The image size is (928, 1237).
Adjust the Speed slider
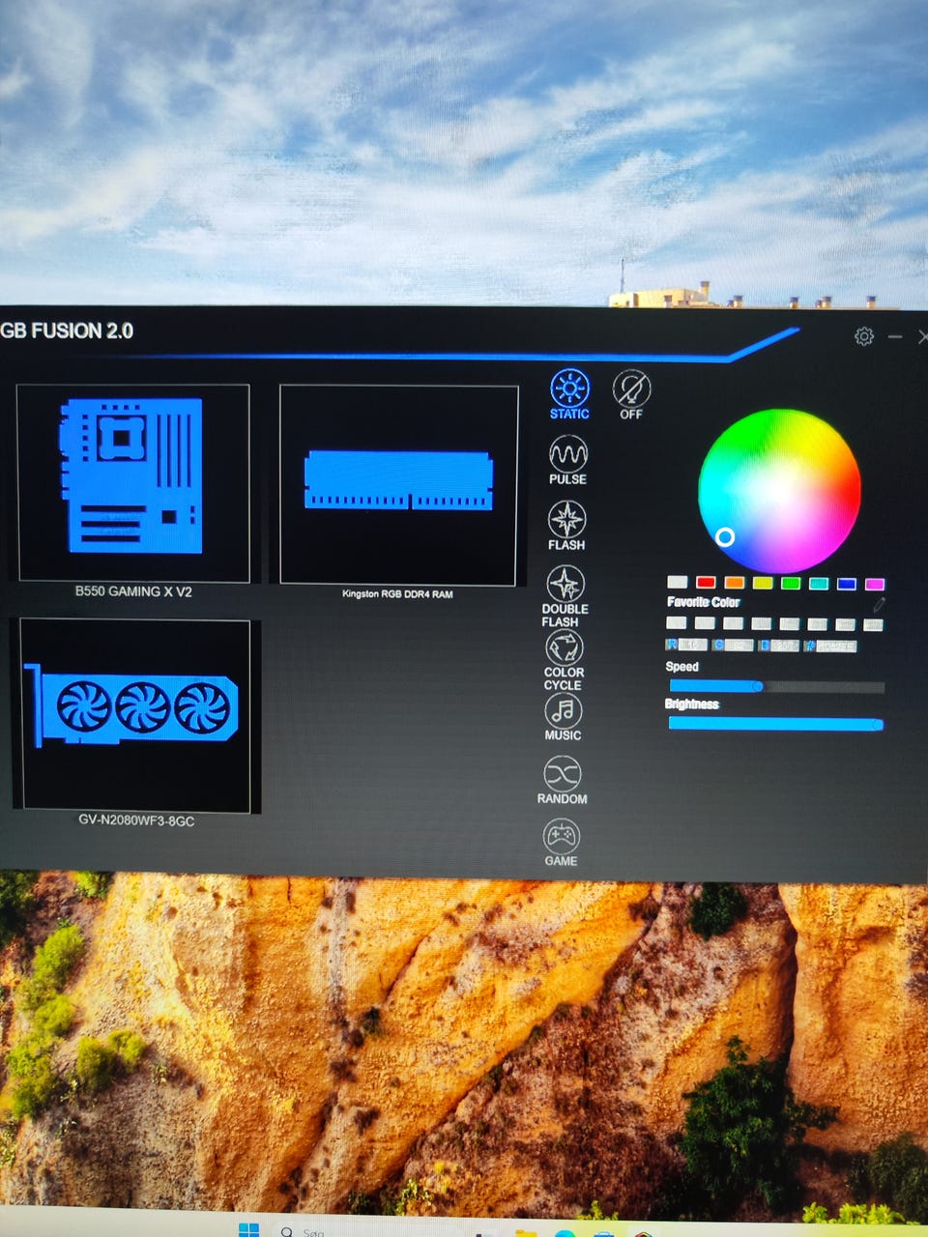[x=776, y=686]
